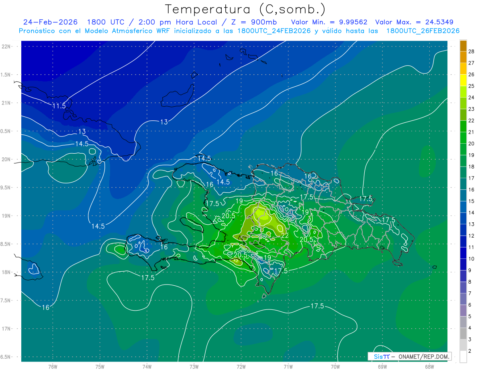This screenshot has width=482, height=372.
Task: Click the "75W" longitude axis label
Action: point(100,366)
